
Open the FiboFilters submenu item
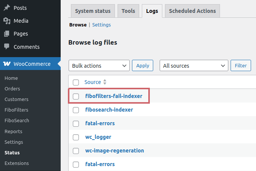[x=16, y=110]
